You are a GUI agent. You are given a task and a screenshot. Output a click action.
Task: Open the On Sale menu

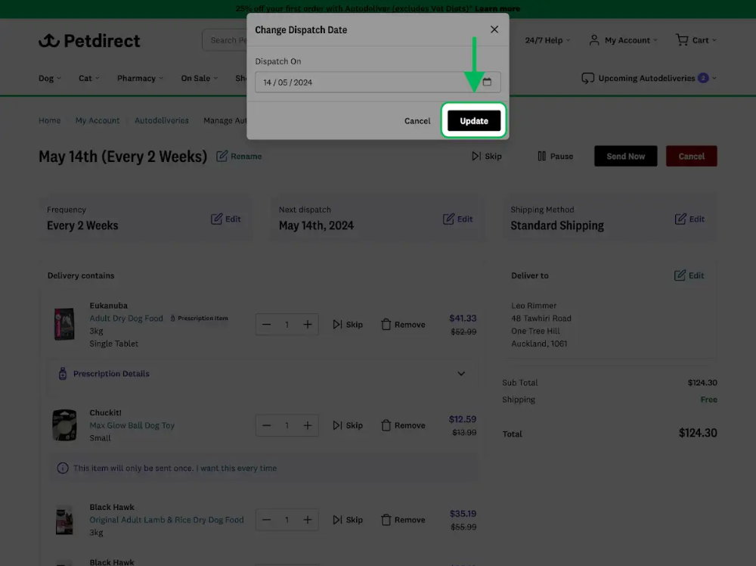coord(199,78)
